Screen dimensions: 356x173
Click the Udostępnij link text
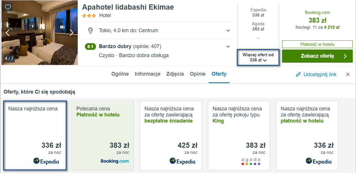(x=320, y=74)
